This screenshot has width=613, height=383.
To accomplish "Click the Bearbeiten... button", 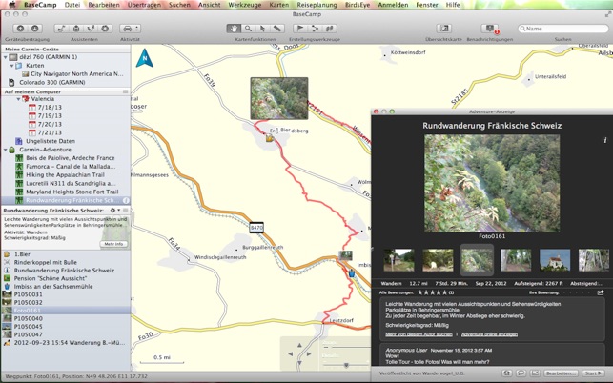I will [x=561, y=373].
